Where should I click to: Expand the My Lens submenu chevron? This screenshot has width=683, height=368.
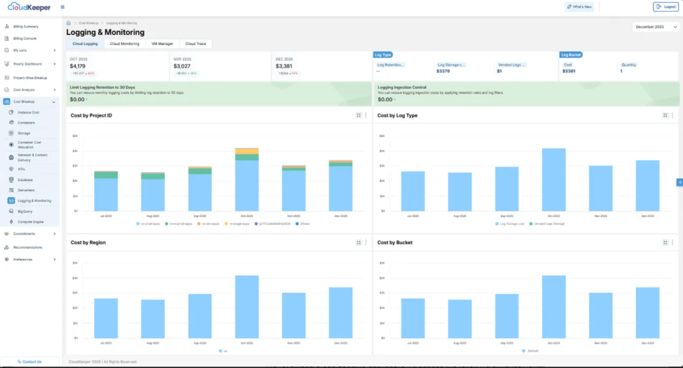click(x=54, y=50)
